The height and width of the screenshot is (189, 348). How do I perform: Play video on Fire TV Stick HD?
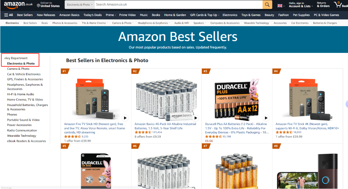tap(125, 118)
